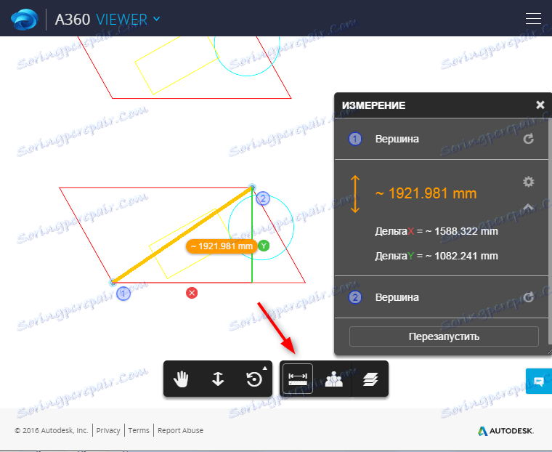The image size is (552, 452).
Task: Open the Terms link
Action: tap(139, 430)
